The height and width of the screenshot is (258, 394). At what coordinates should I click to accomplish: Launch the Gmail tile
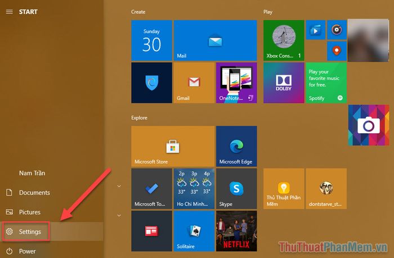point(194,83)
